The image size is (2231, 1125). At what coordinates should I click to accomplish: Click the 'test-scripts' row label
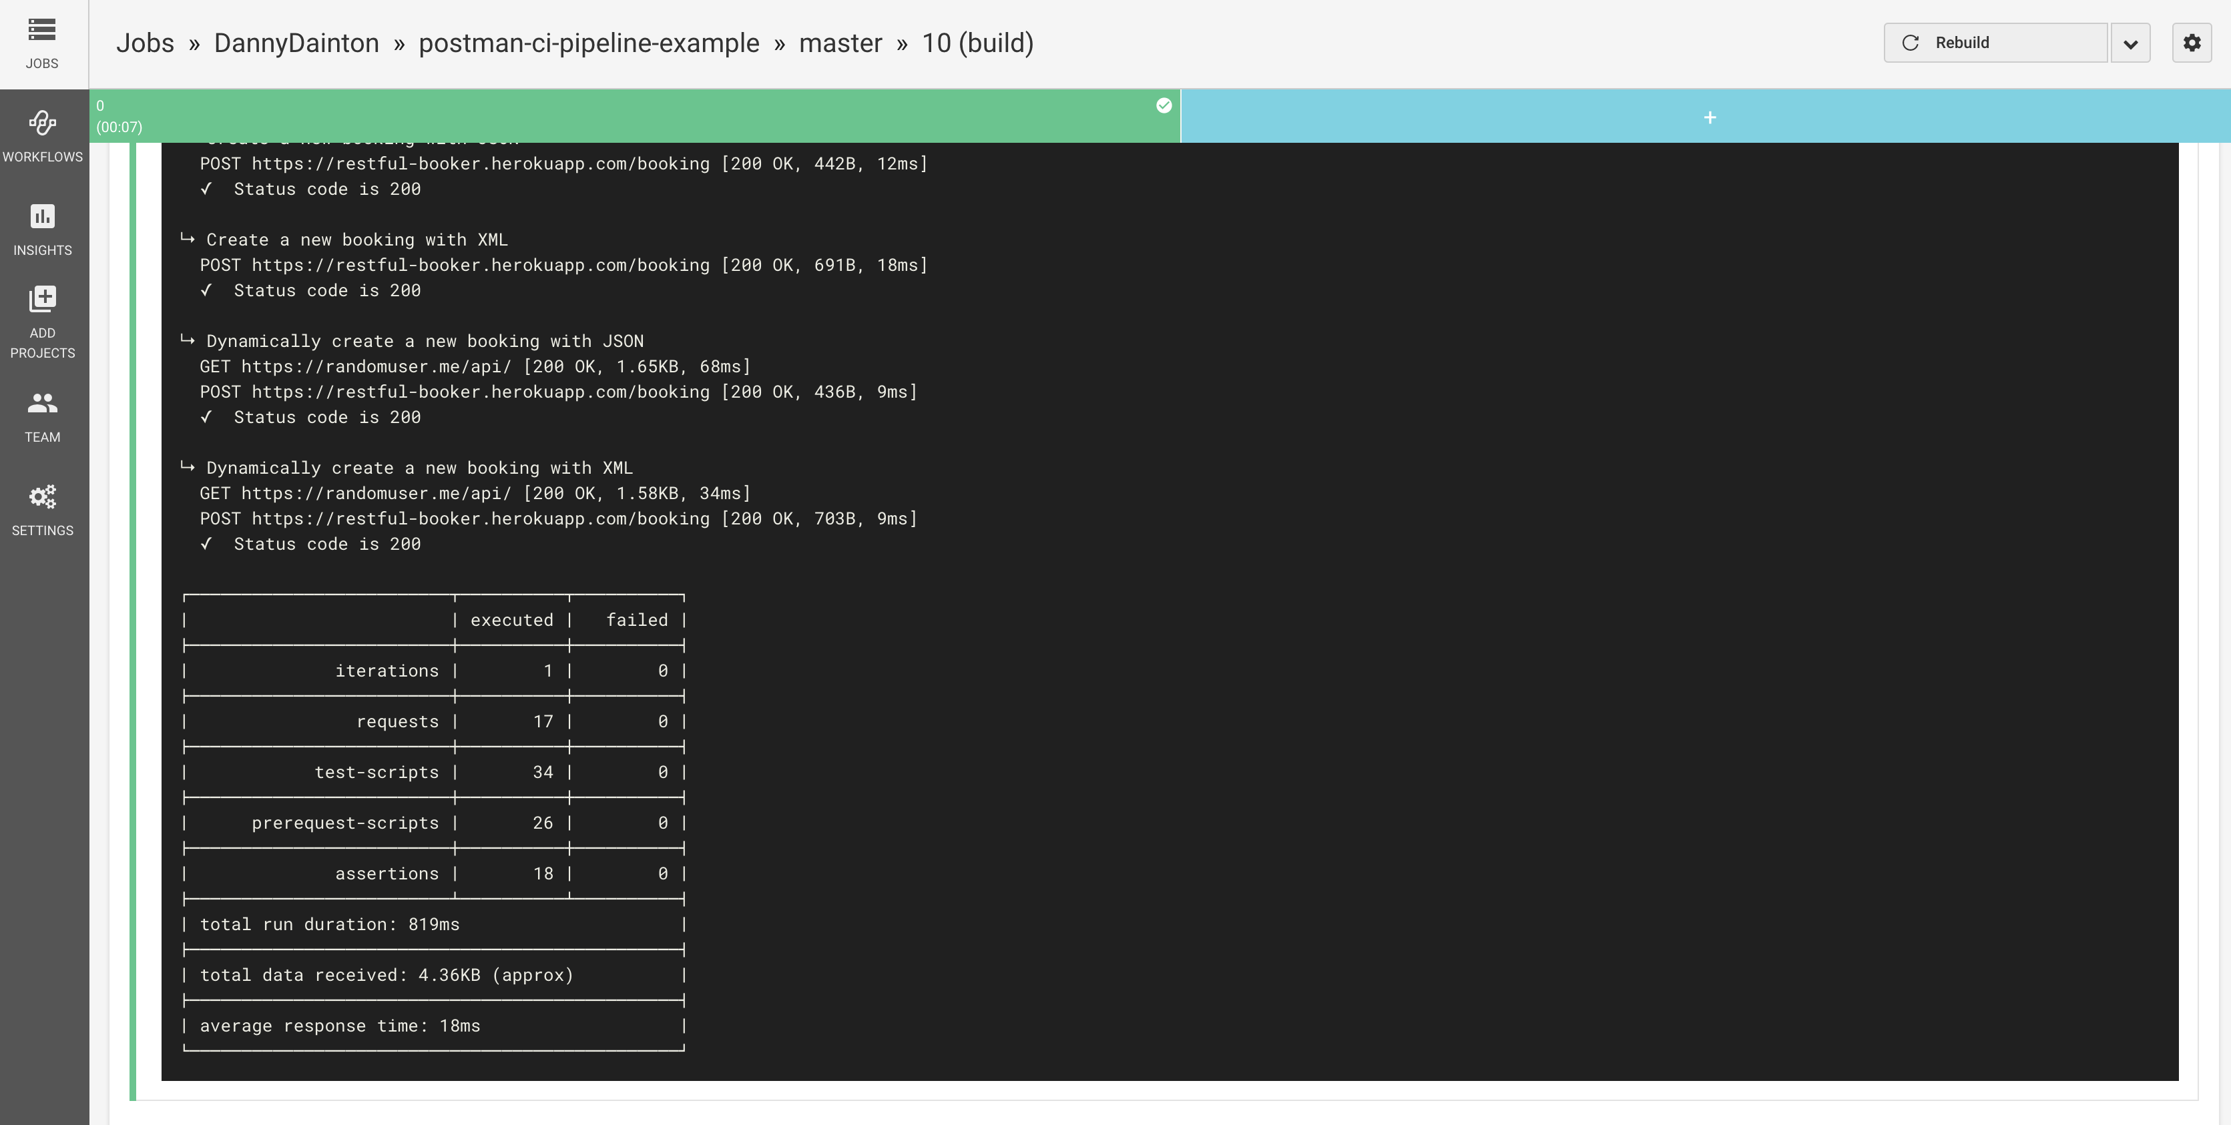point(377,772)
